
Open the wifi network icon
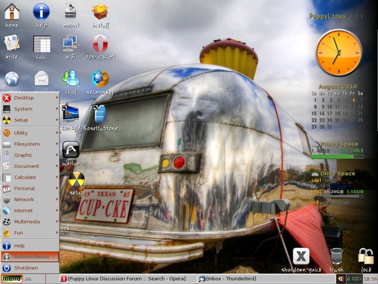point(71,43)
